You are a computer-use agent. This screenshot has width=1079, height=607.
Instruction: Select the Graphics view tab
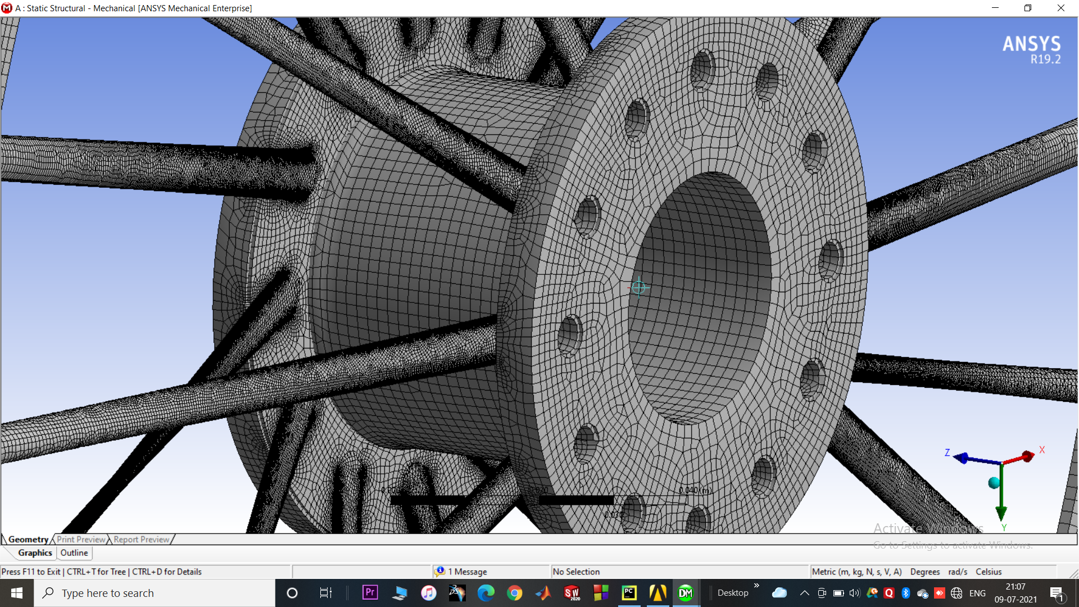[35, 553]
